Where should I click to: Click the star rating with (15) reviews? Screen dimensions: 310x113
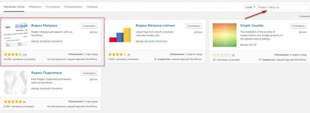[x=13, y=54]
